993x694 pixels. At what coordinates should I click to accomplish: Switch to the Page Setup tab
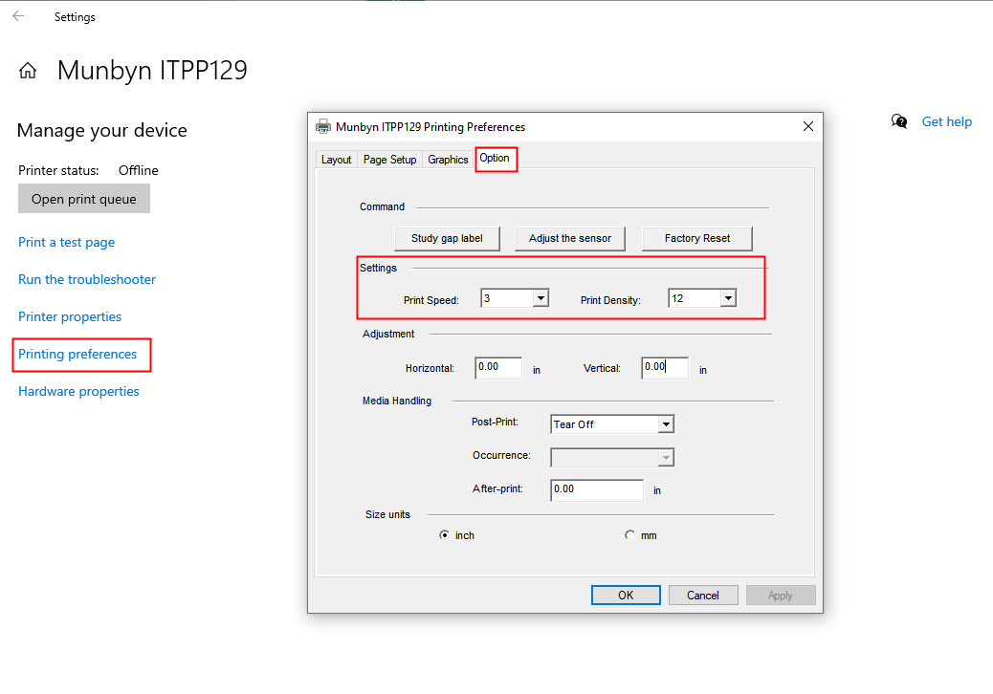pos(389,159)
